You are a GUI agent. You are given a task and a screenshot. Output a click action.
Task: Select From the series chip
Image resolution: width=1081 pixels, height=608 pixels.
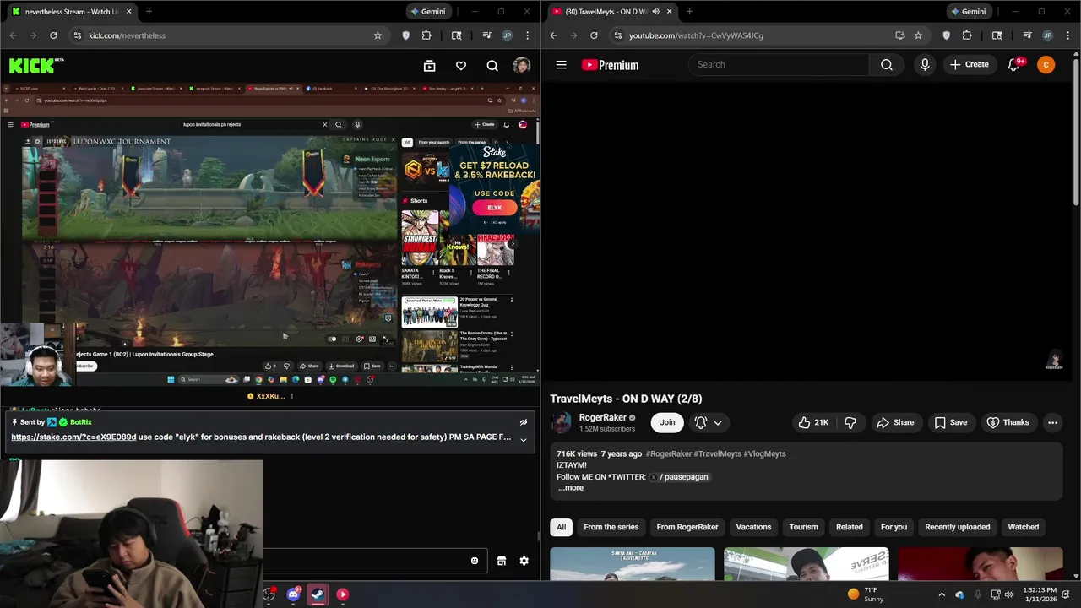[611, 527]
